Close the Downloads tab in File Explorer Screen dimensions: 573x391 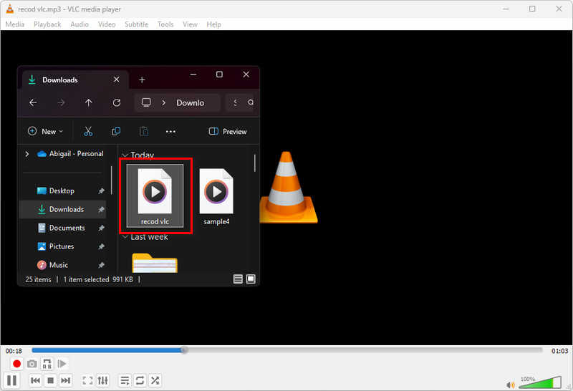tap(116, 79)
